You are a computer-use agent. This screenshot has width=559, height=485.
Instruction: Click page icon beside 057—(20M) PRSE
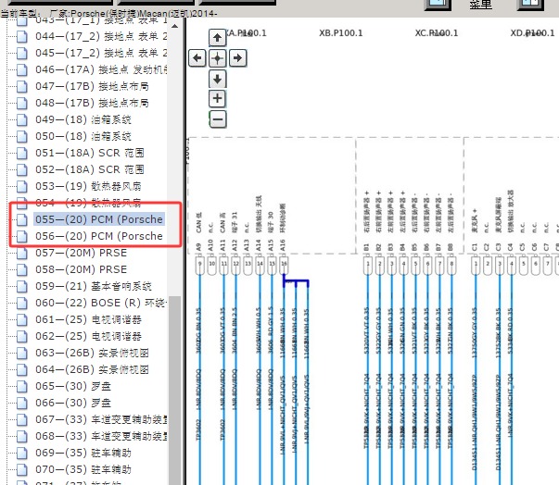click(x=22, y=253)
